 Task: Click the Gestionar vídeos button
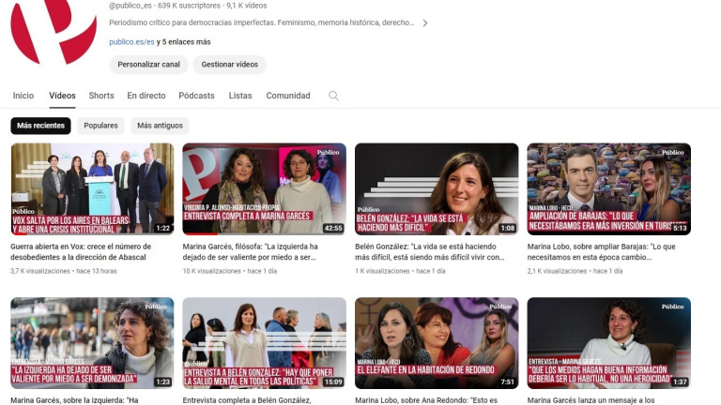coord(229,65)
